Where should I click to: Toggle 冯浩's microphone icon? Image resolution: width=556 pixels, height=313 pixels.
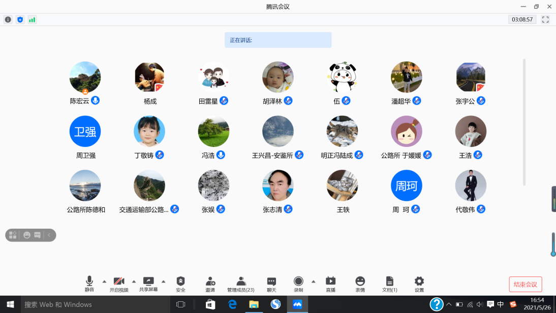pos(221,155)
